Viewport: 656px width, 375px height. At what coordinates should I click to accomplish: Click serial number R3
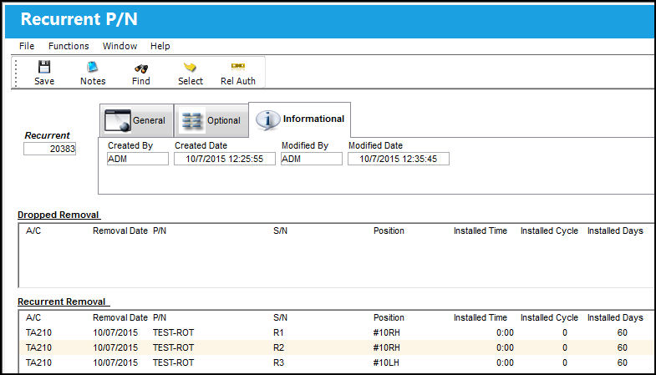pos(278,362)
